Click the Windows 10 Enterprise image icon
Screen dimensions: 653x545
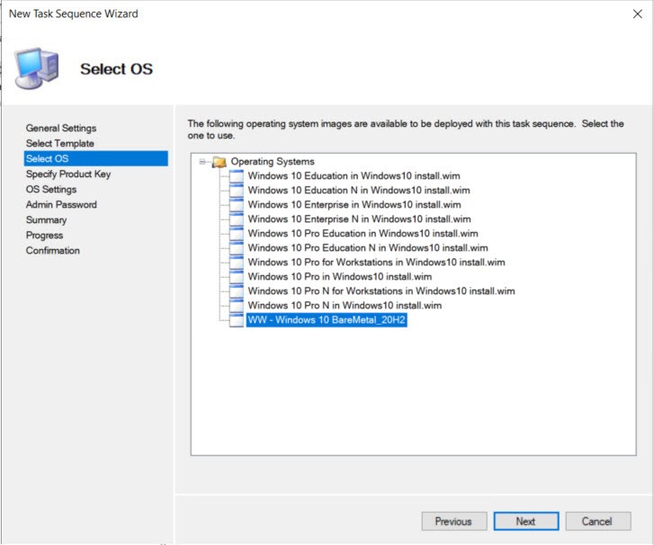pyautogui.click(x=237, y=204)
